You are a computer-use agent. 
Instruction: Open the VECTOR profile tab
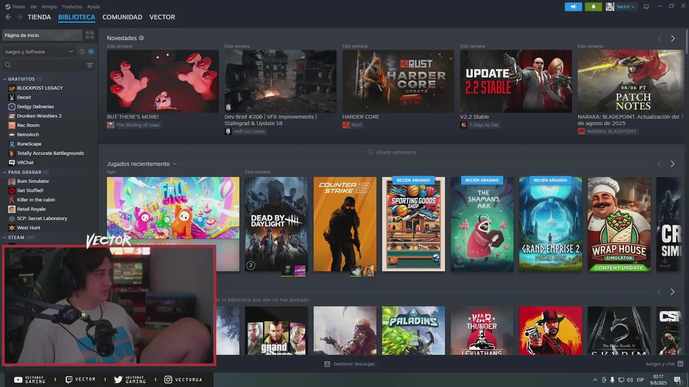(x=162, y=17)
